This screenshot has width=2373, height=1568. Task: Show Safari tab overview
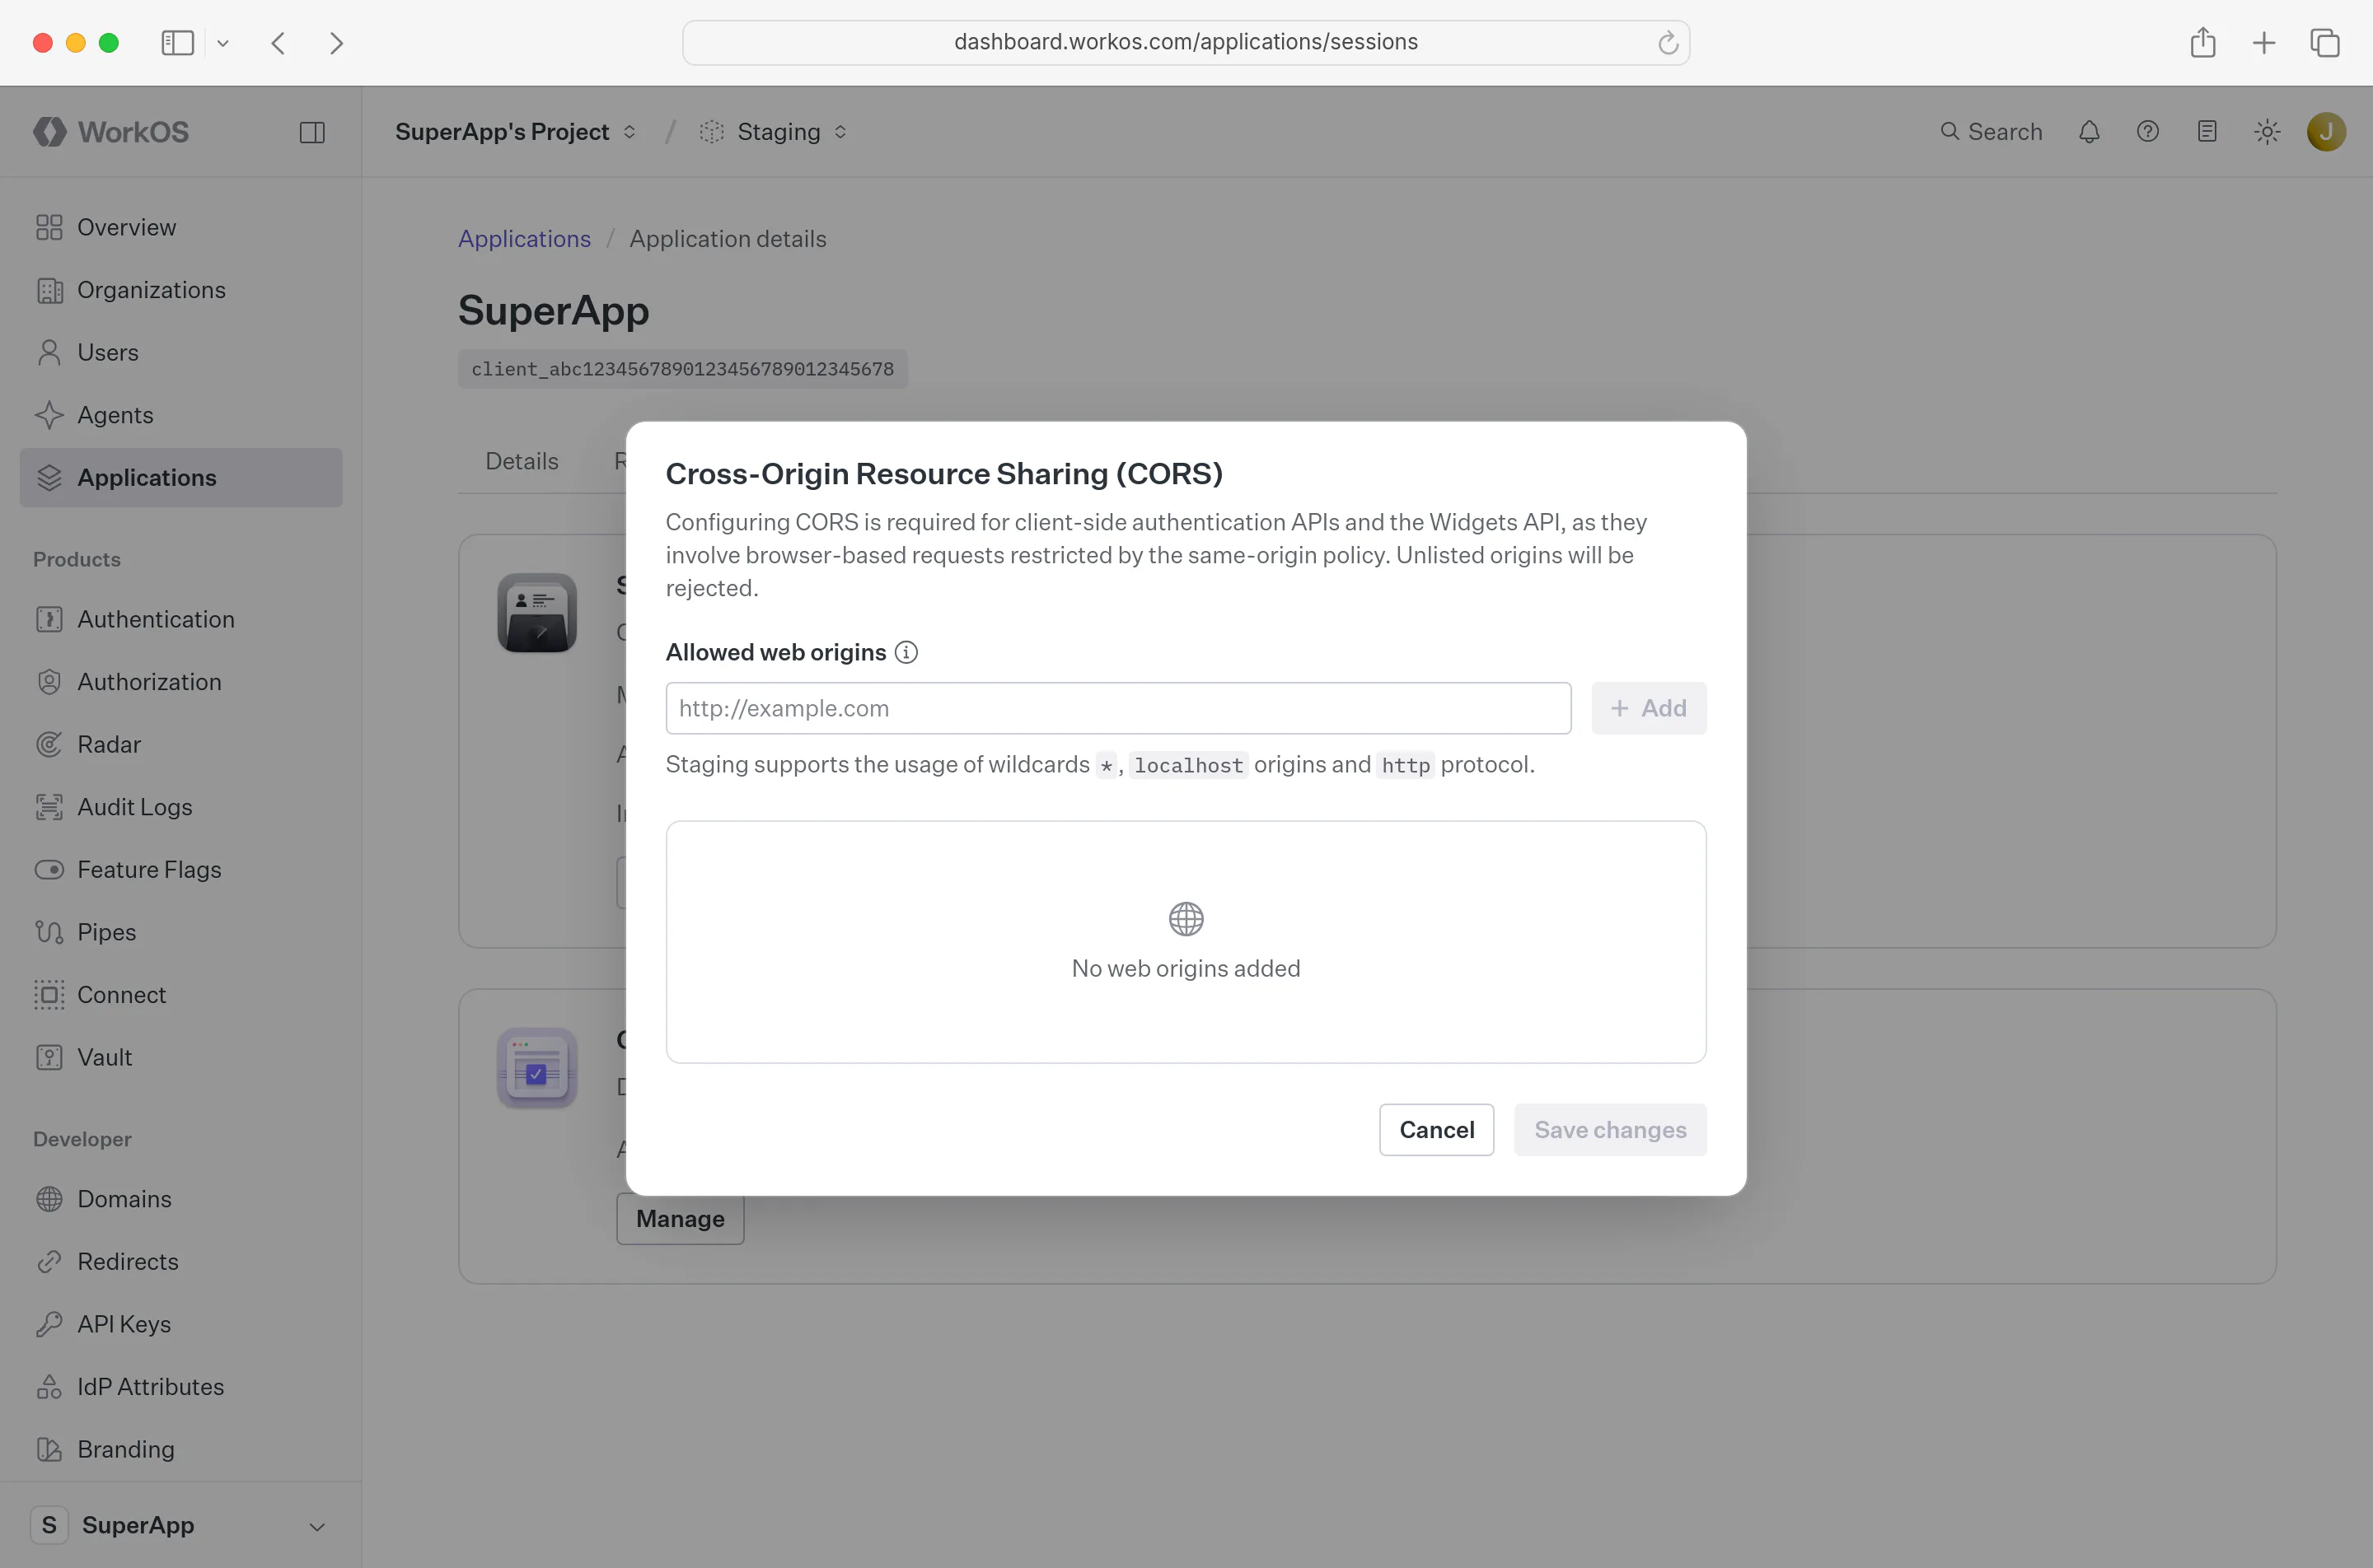pyautogui.click(x=2325, y=43)
